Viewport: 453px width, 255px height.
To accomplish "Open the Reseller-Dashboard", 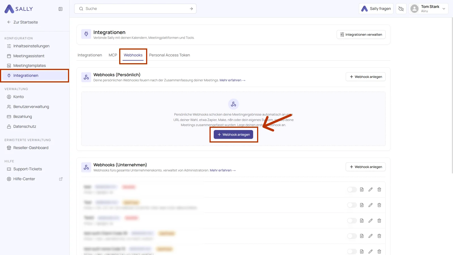I will click(x=35, y=148).
